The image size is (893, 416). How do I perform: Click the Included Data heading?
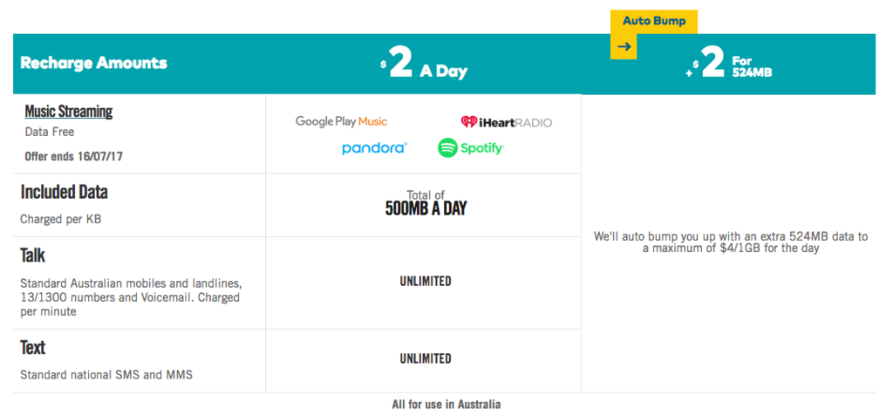pos(64,192)
